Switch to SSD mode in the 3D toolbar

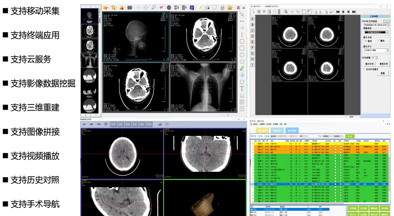click(99, 124)
